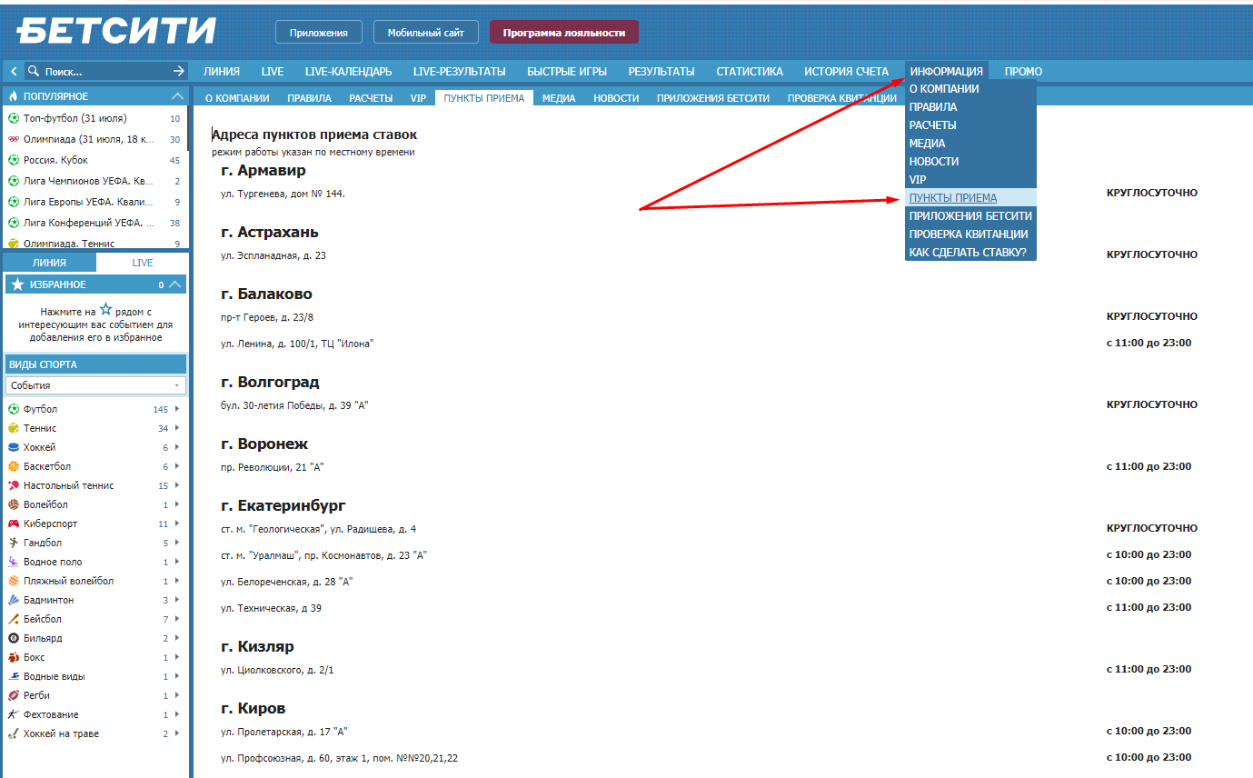1253x778 pixels.
Task: Expand the Водные виды row arrow
Action: tap(177, 676)
